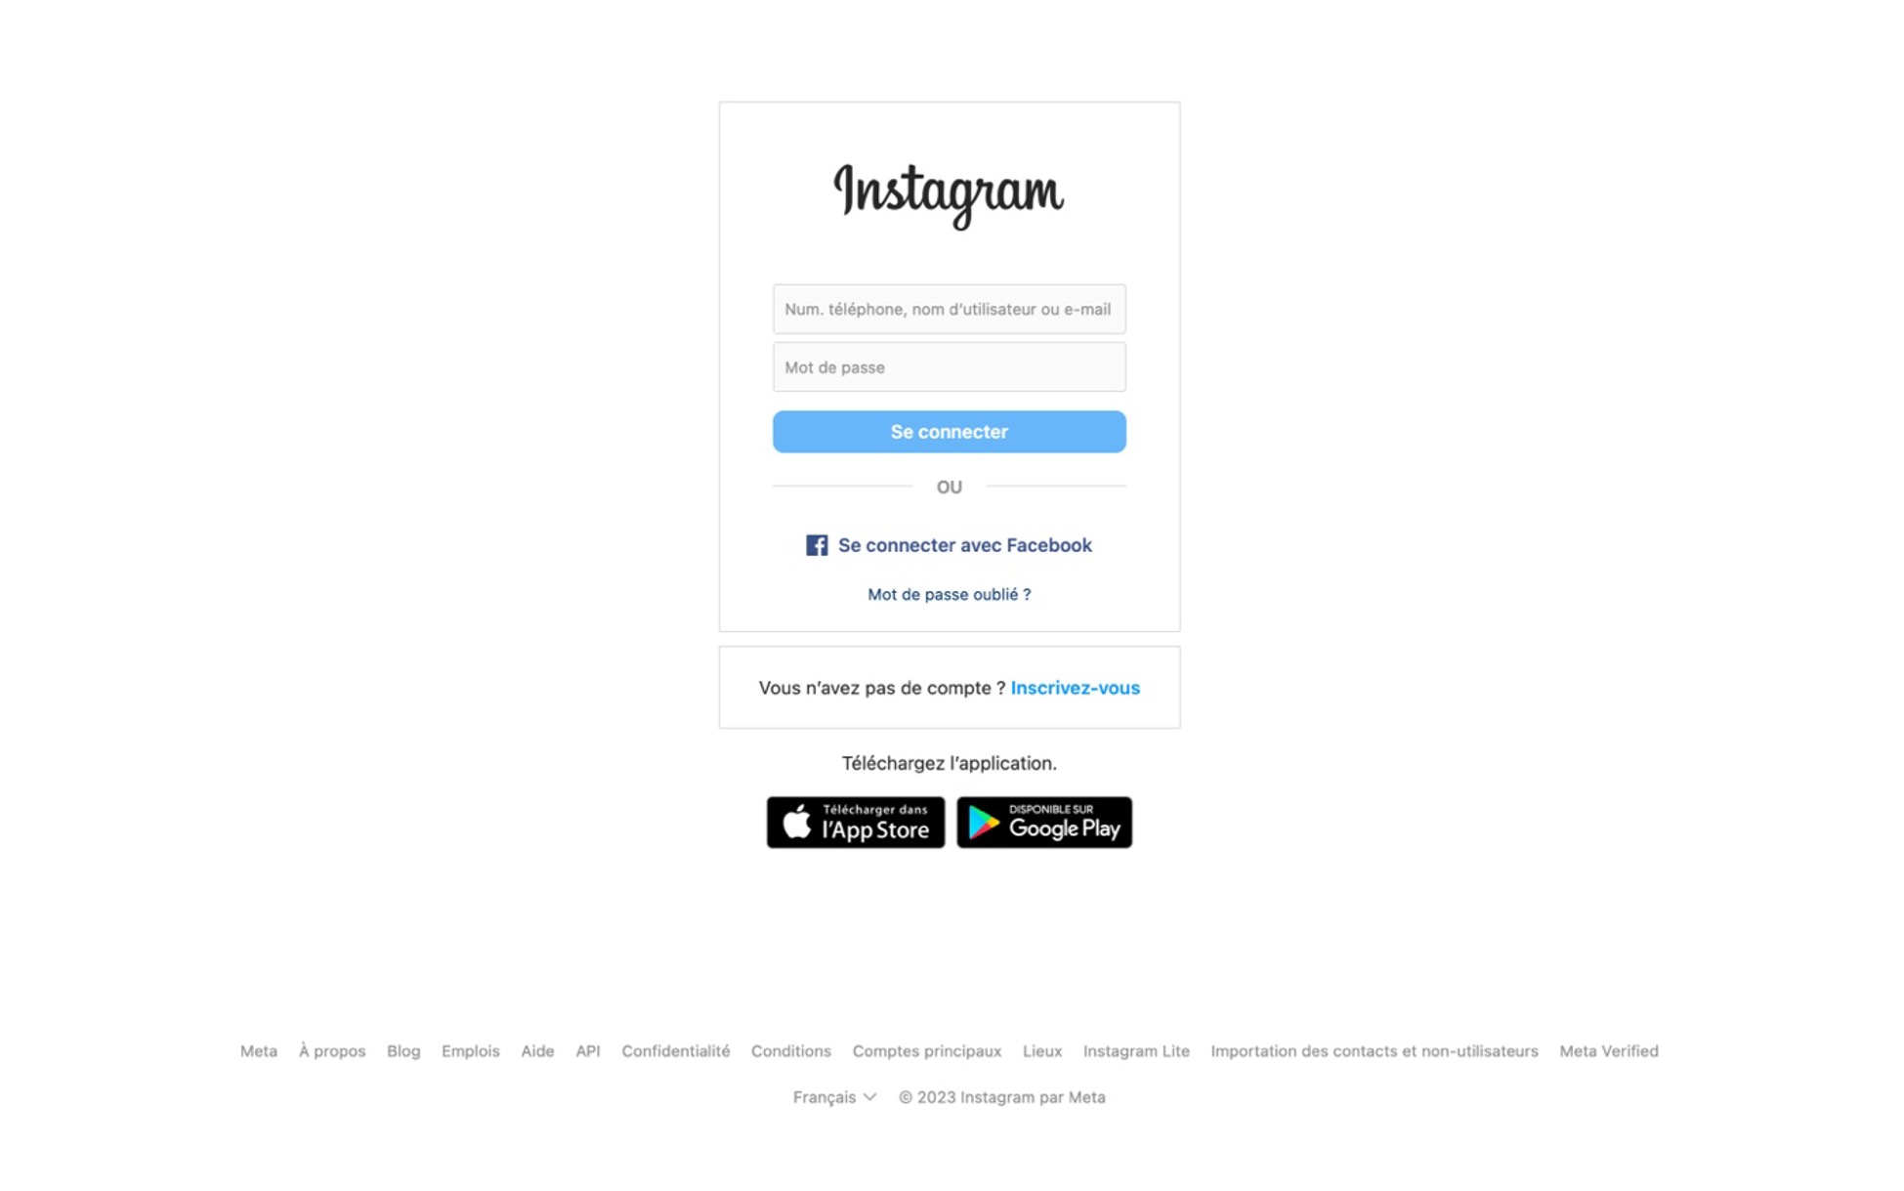Expand the Français language chevron

872,1096
